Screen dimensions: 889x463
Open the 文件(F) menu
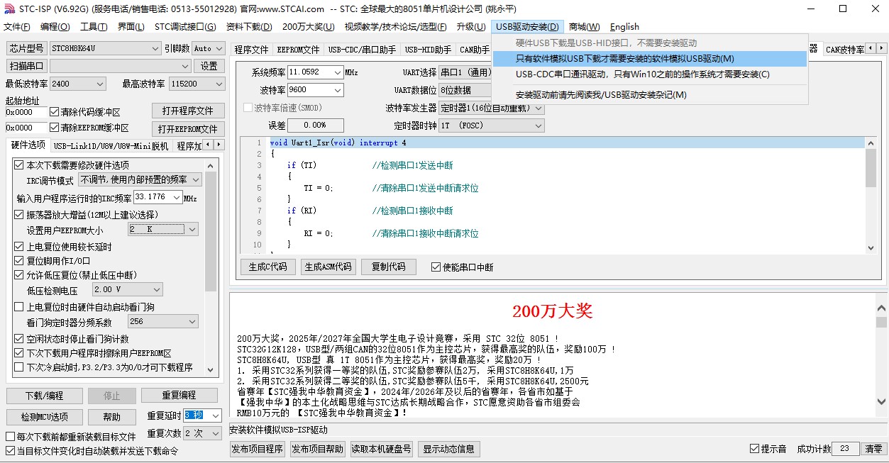pyautogui.click(x=17, y=27)
